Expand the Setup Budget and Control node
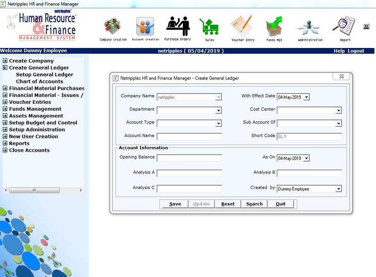 coord(5,123)
